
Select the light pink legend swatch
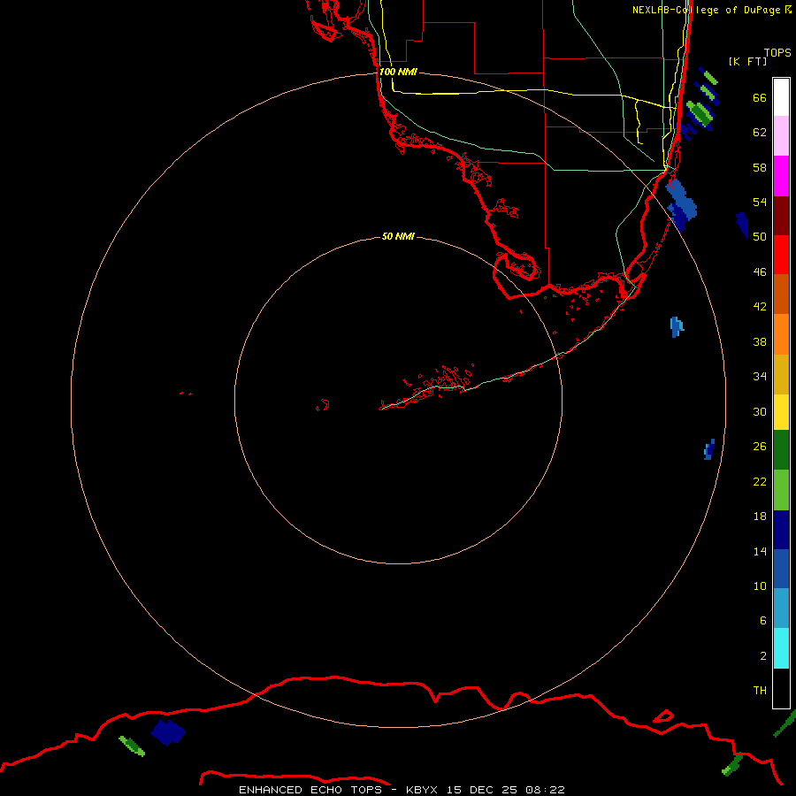tap(781, 136)
